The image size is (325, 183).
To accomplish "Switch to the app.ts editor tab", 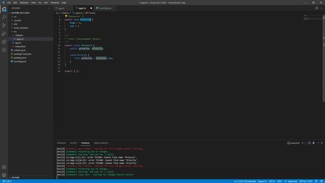I will click(x=61, y=8).
